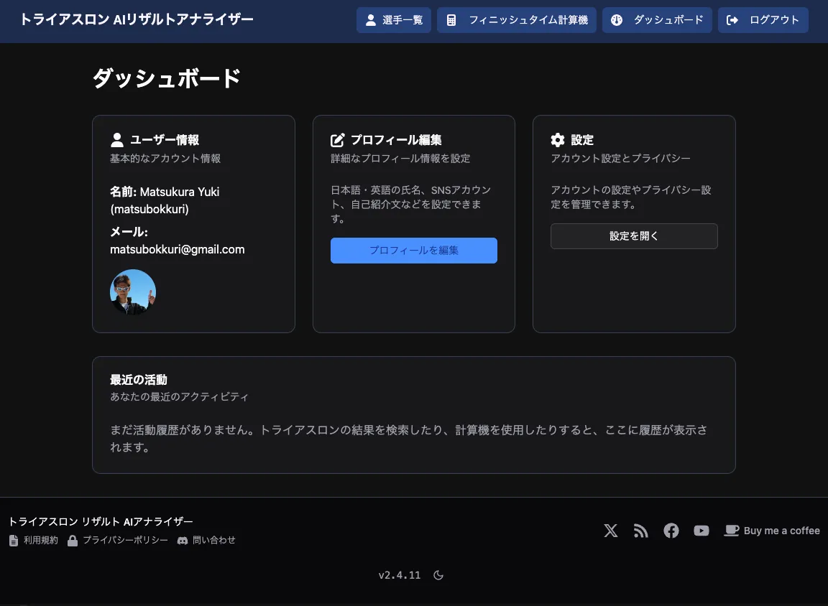Open フィニッシュタイム計算機 from the nav bar
This screenshot has height=606, width=828.
(516, 20)
